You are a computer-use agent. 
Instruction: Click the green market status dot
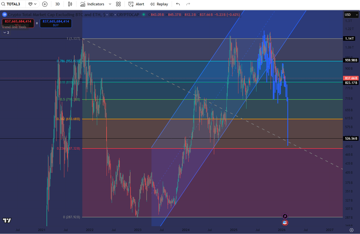point(144,14)
